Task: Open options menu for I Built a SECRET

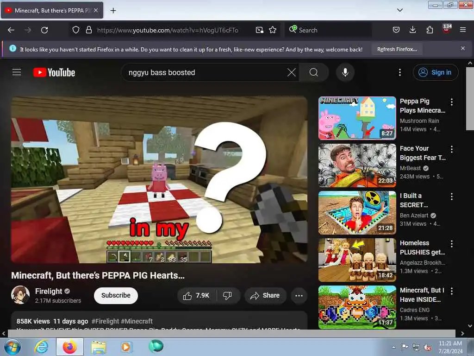Action: pos(452,197)
